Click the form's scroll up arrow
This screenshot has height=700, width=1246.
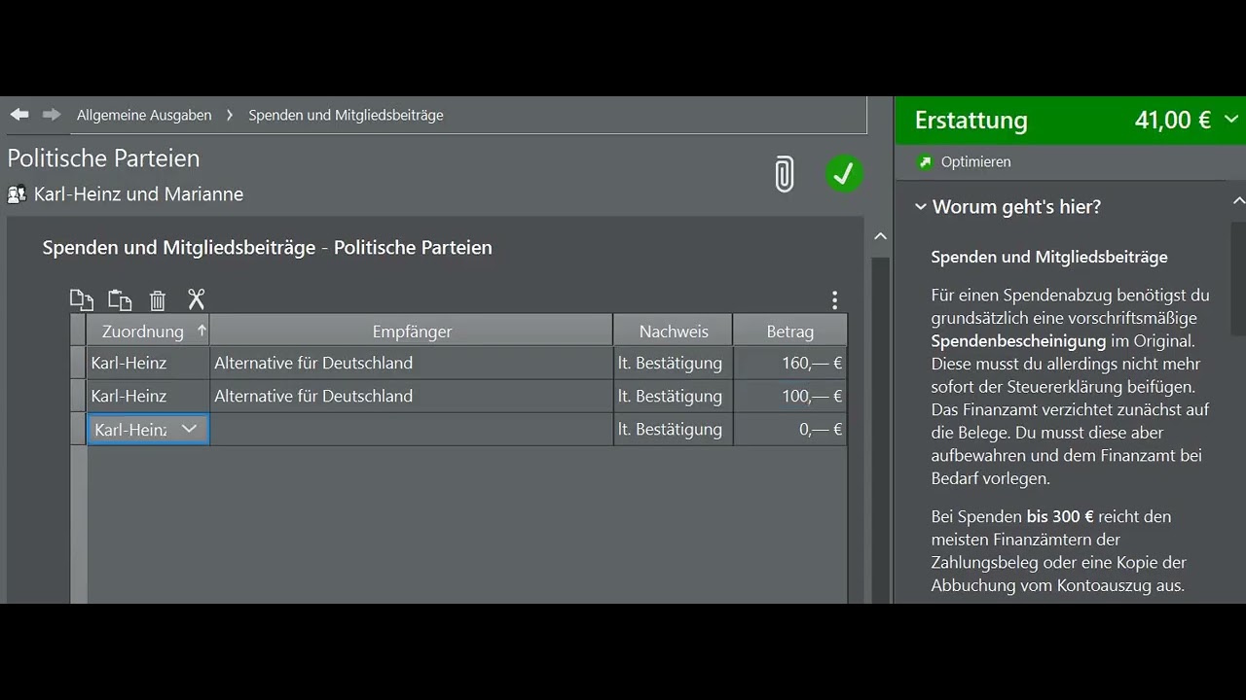(880, 236)
